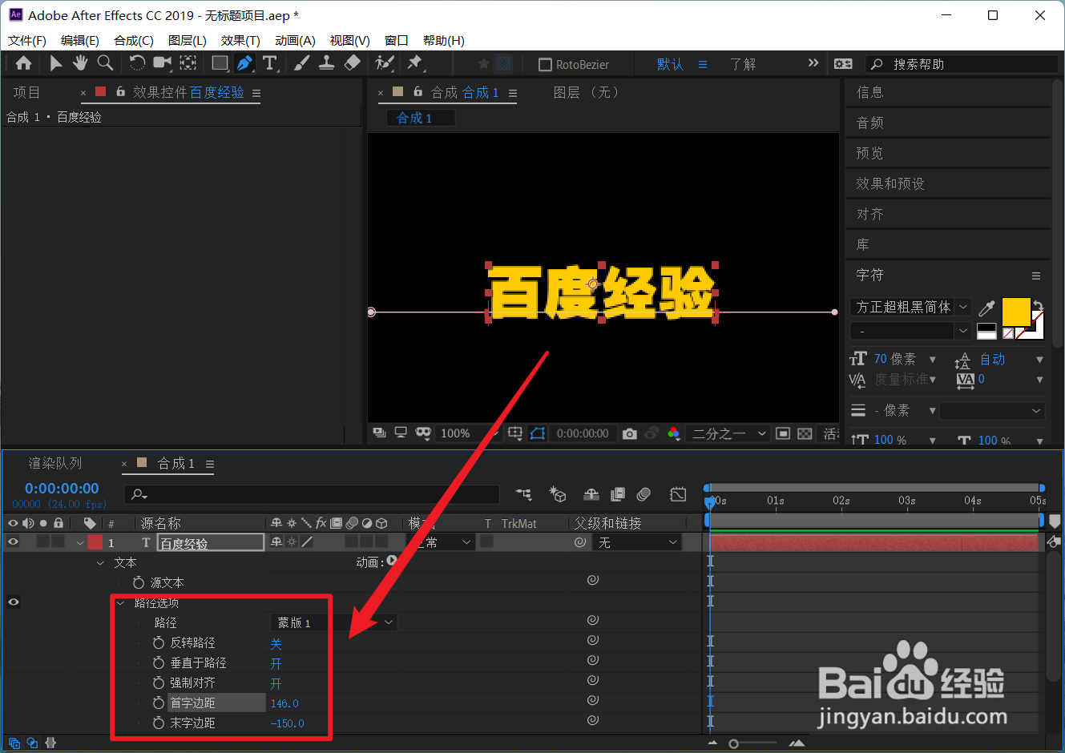Open the parent 无 dropdown
Viewport: 1065px width, 753px height.
click(x=638, y=542)
